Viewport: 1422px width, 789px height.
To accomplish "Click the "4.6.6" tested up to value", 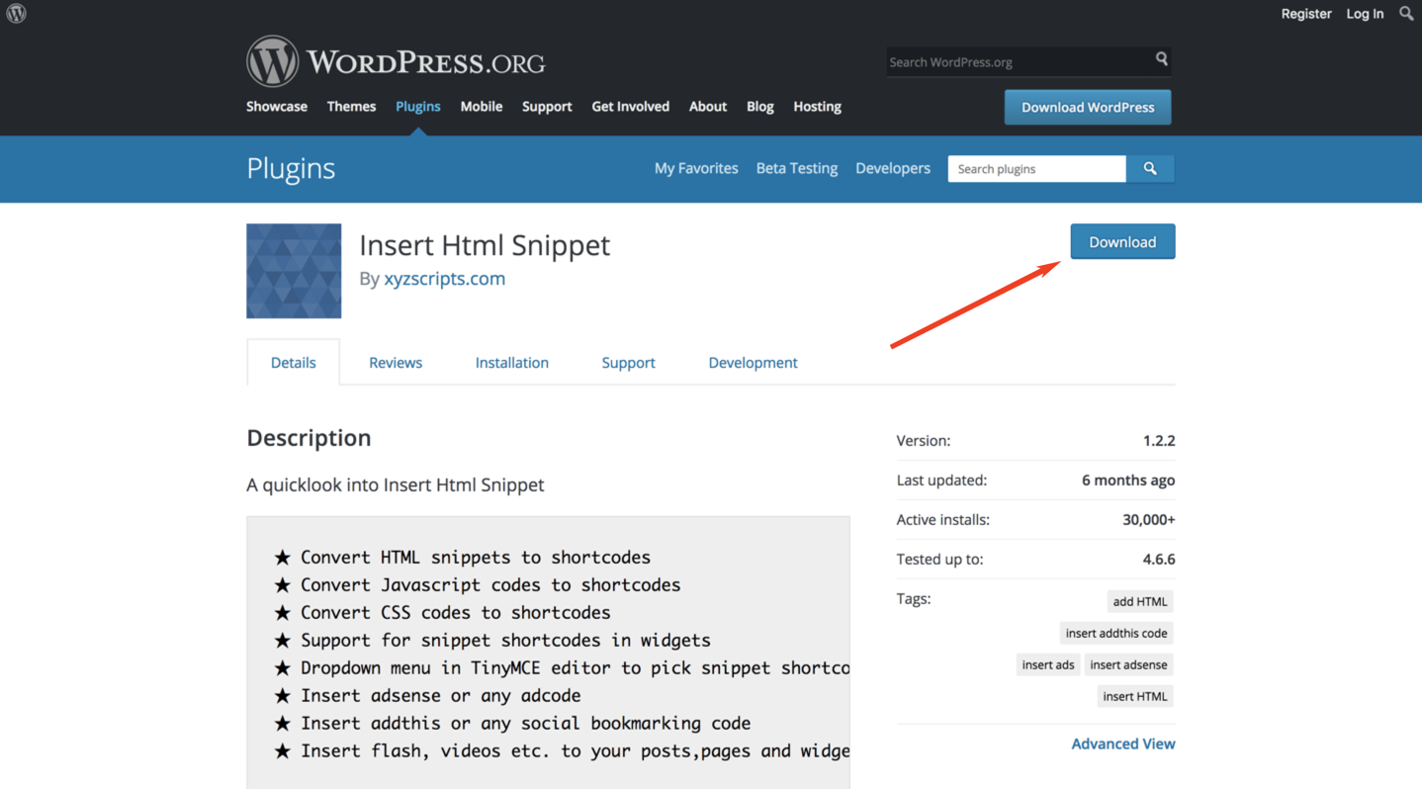I will tap(1159, 560).
